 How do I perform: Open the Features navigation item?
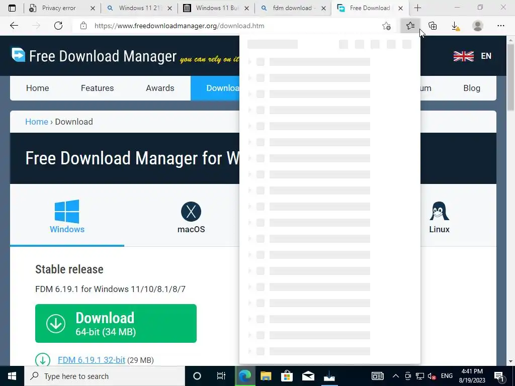(97, 88)
